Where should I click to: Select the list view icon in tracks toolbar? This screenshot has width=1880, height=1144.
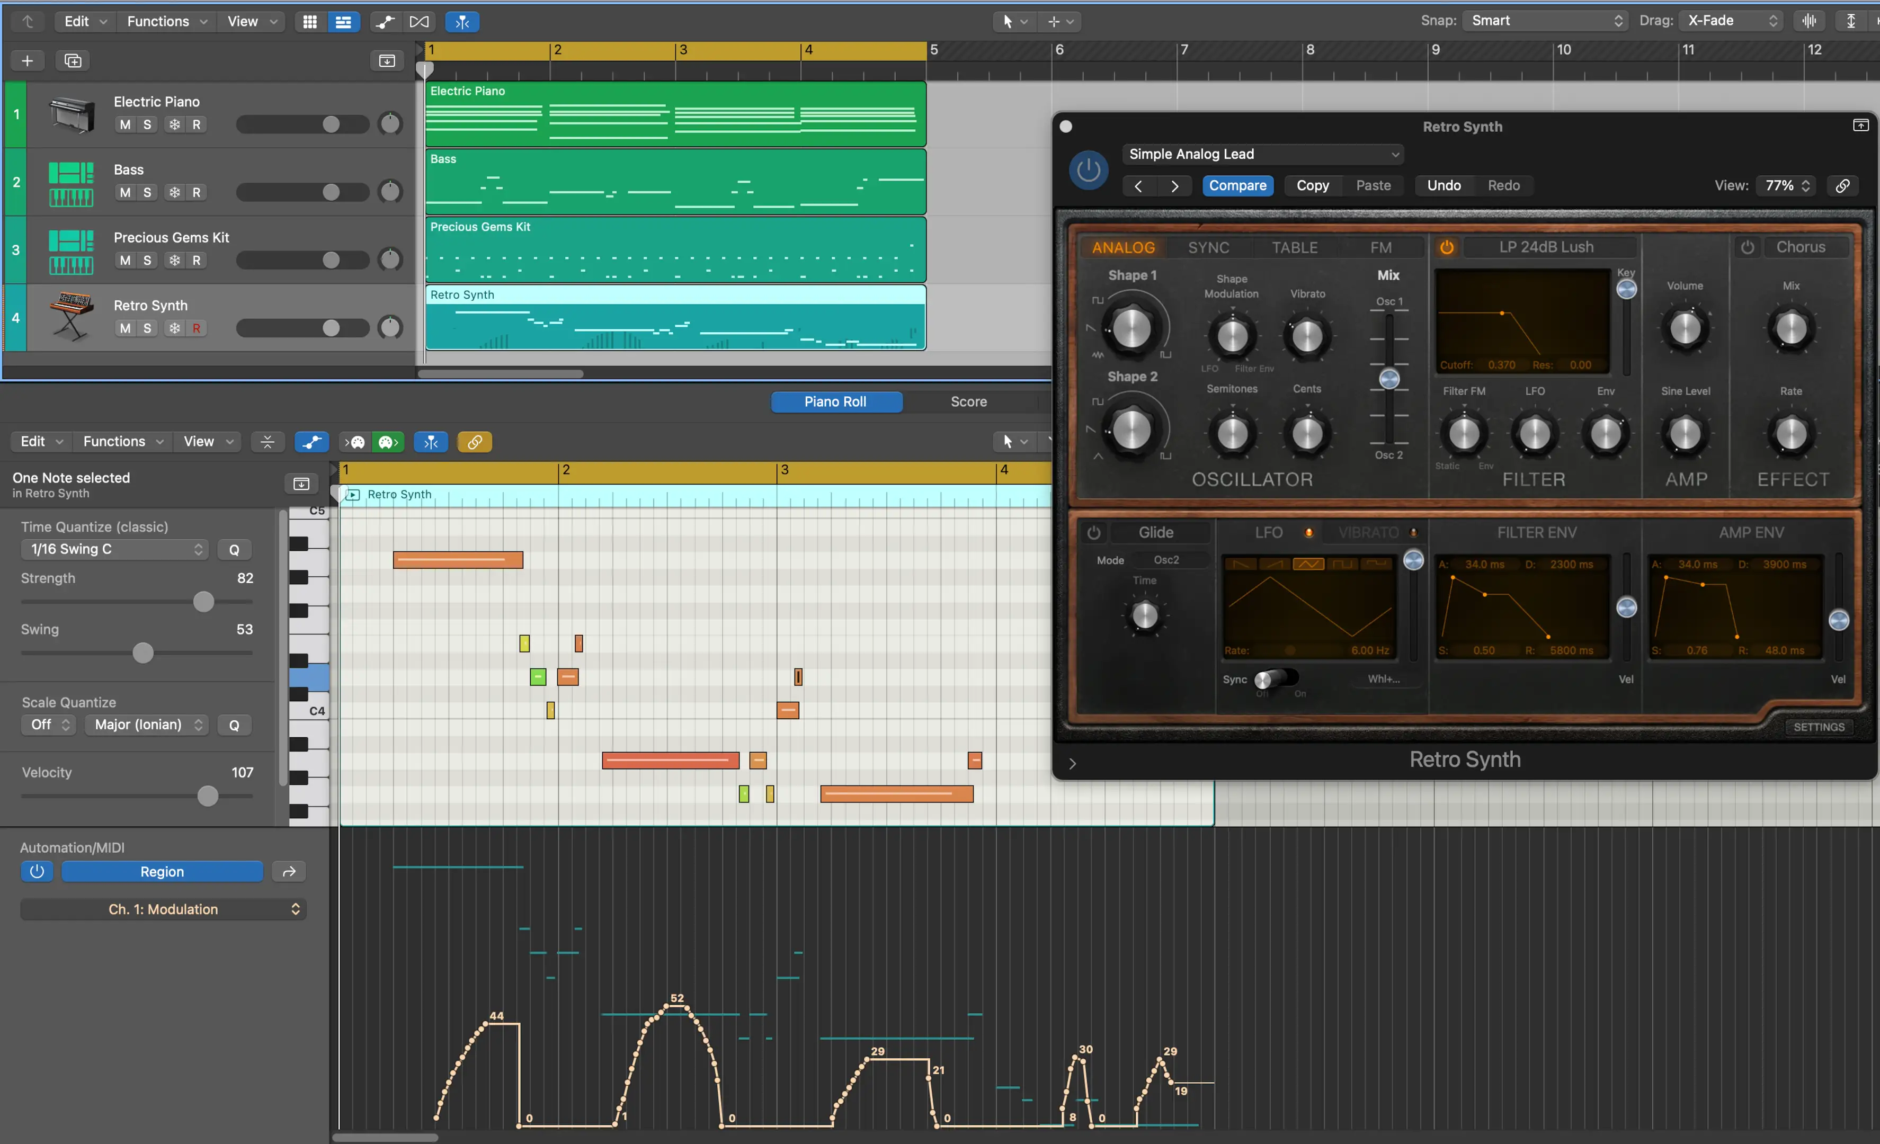[343, 21]
